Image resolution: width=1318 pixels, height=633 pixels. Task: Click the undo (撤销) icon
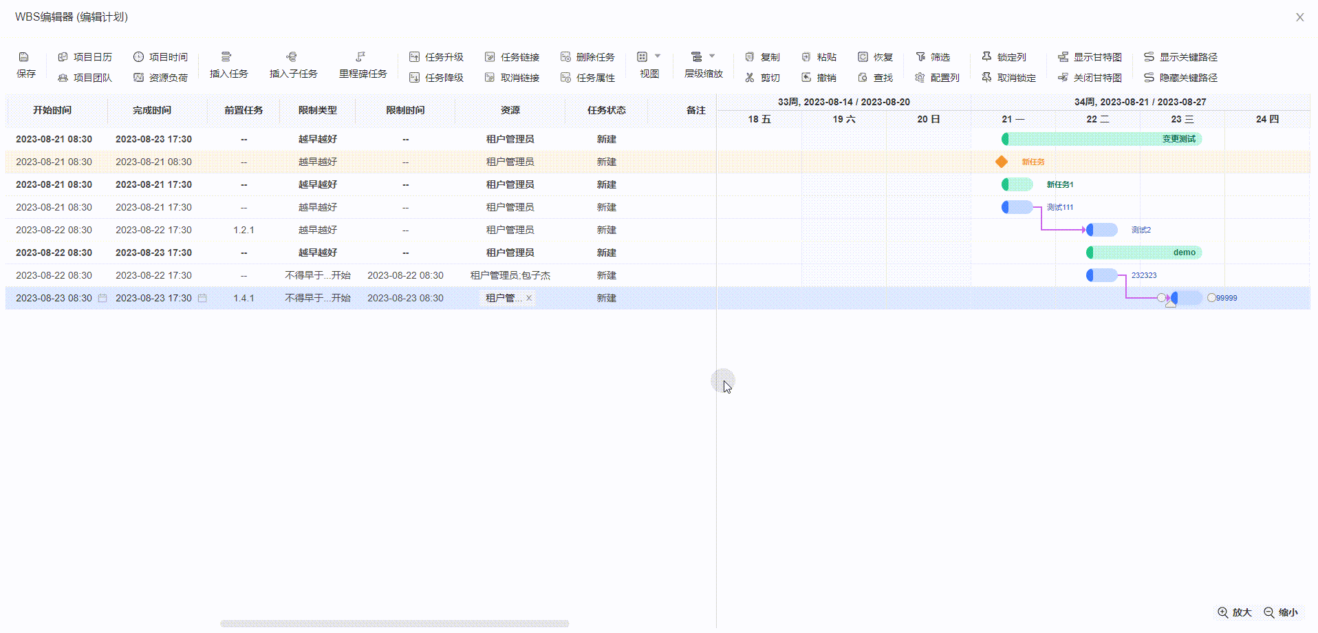tap(807, 78)
